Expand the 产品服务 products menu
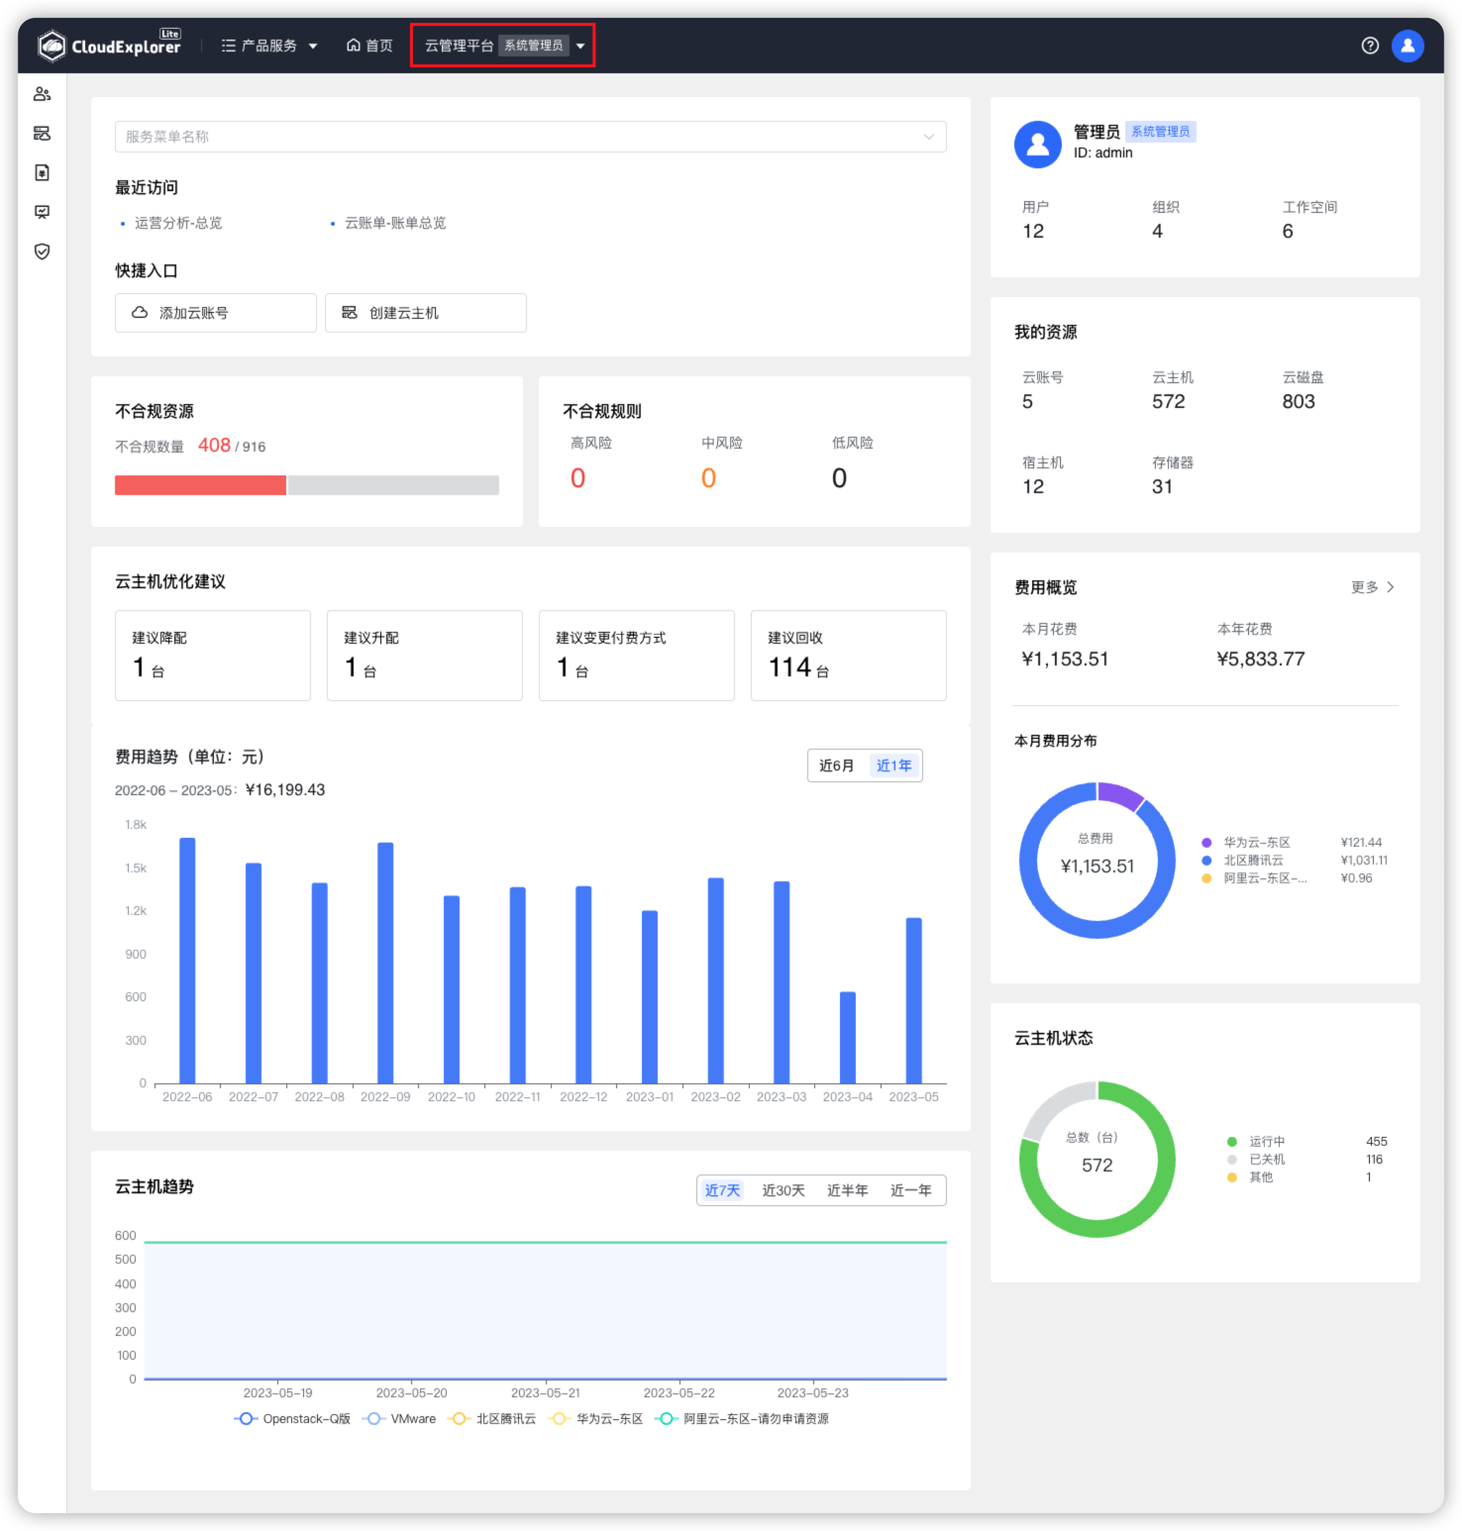 tap(269, 45)
